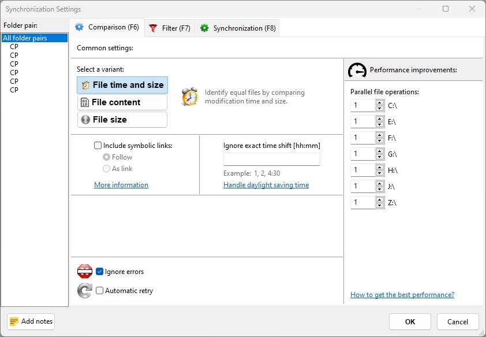Viewport: 486px width, 337px height.
Task: Click the green gear Synchronization icon
Action: [204, 28]
